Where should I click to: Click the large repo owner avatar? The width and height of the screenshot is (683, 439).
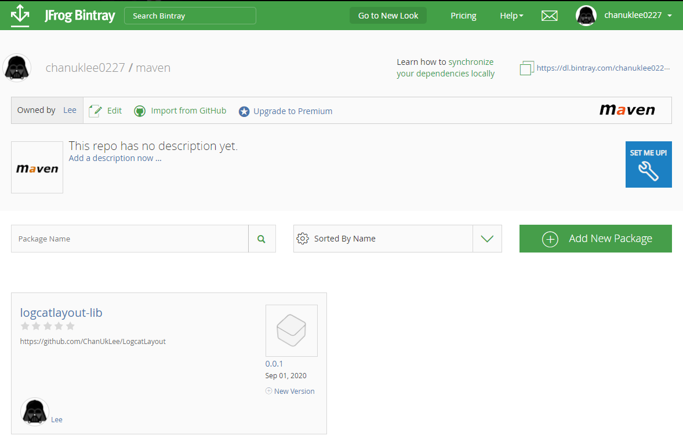pos(17,68)
